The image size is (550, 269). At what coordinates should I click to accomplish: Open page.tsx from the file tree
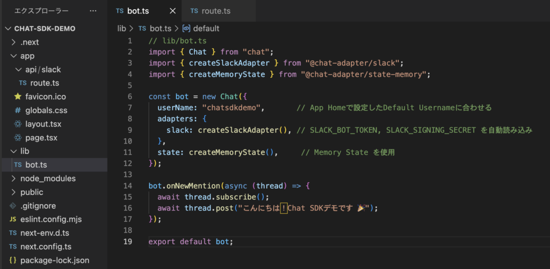click(x=40, y=138)
